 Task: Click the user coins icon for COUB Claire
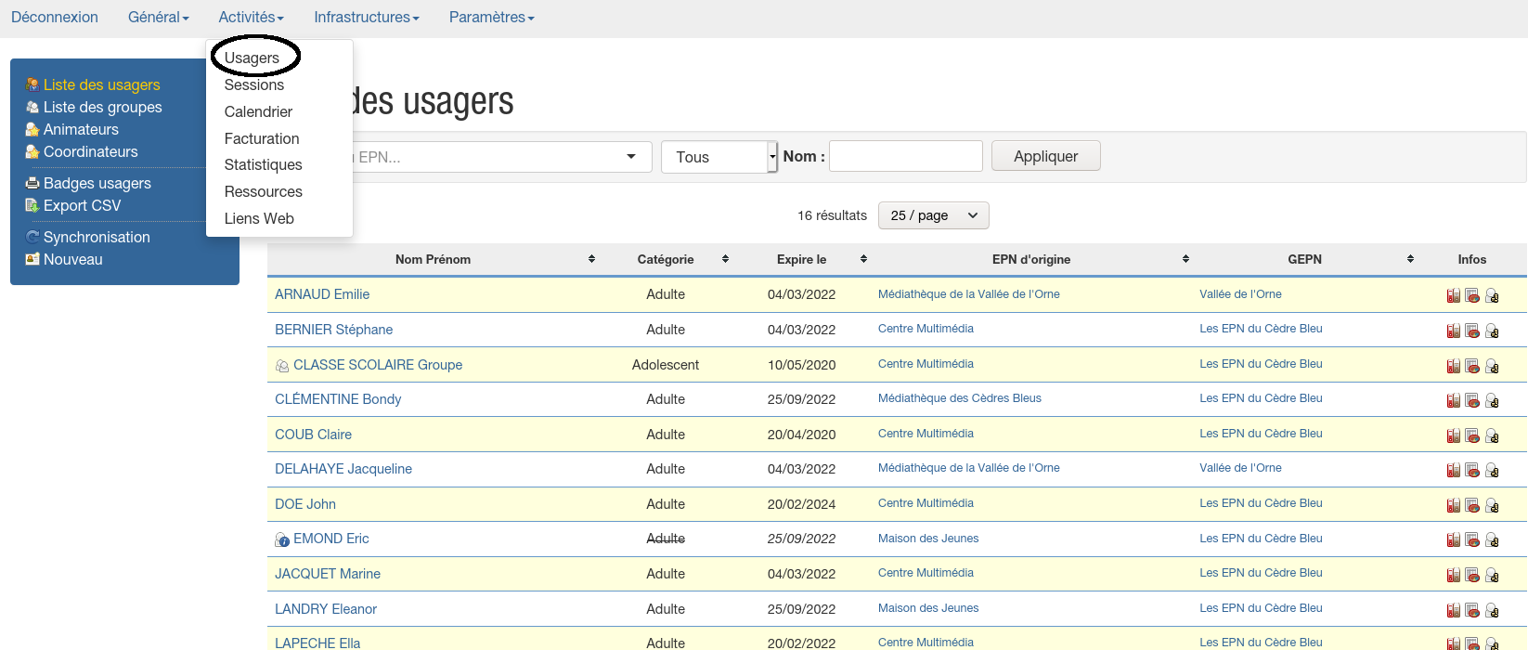coord(1492,435)
